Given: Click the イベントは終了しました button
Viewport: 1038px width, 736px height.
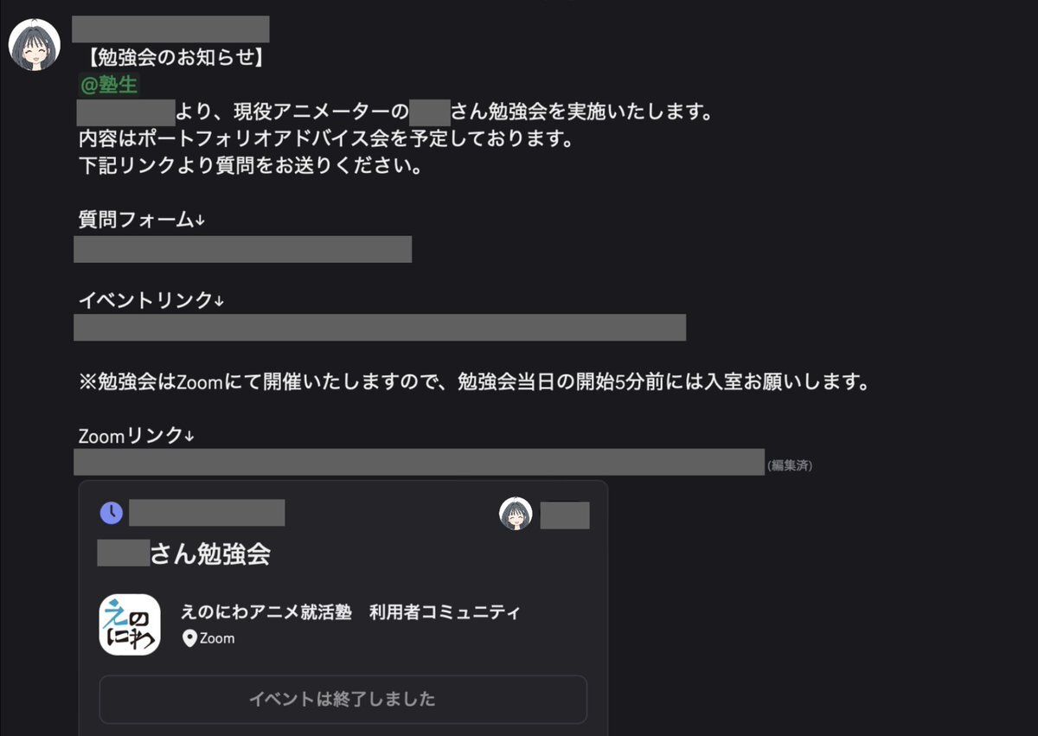Looking at the screenshot, I should coord(343,699).
